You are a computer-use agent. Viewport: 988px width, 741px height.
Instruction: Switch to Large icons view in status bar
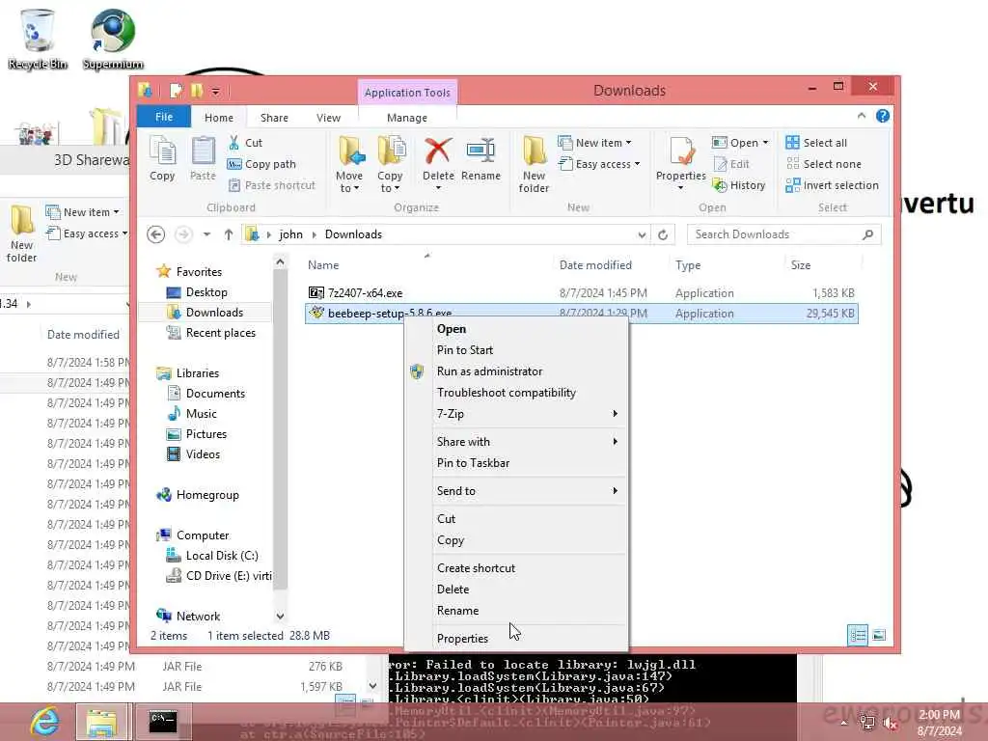[879, 635]
